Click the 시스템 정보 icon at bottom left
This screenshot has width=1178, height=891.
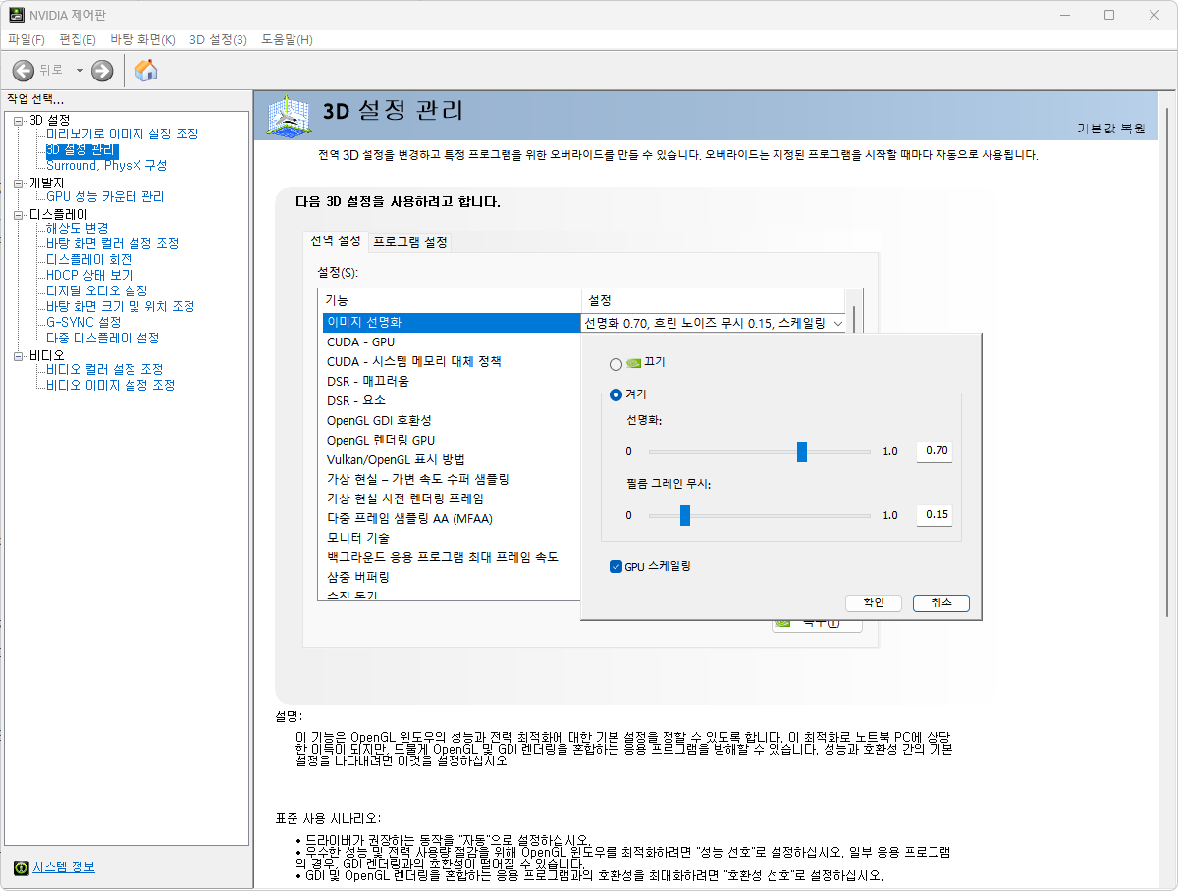(21, 867)
